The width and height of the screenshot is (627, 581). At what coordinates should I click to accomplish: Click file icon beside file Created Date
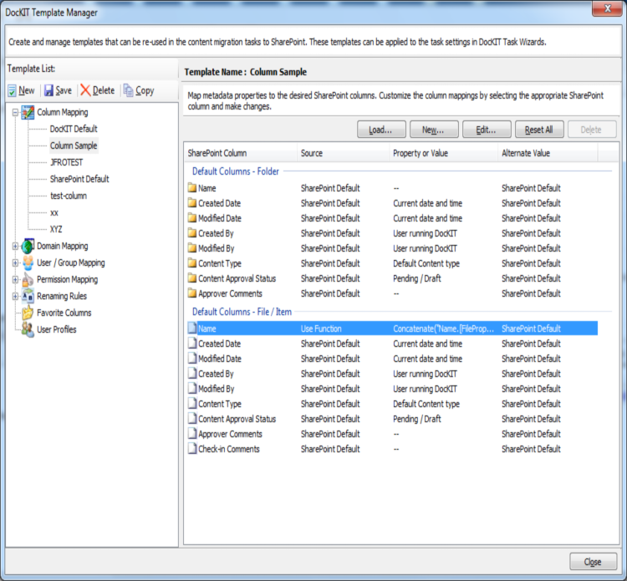tap(192, 344)
